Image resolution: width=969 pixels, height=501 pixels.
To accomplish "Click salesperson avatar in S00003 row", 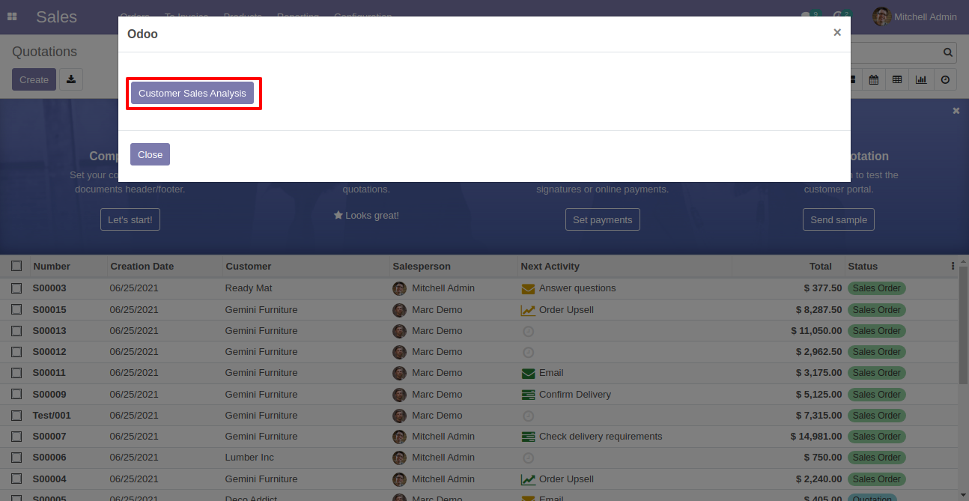I will click(399, 288).
